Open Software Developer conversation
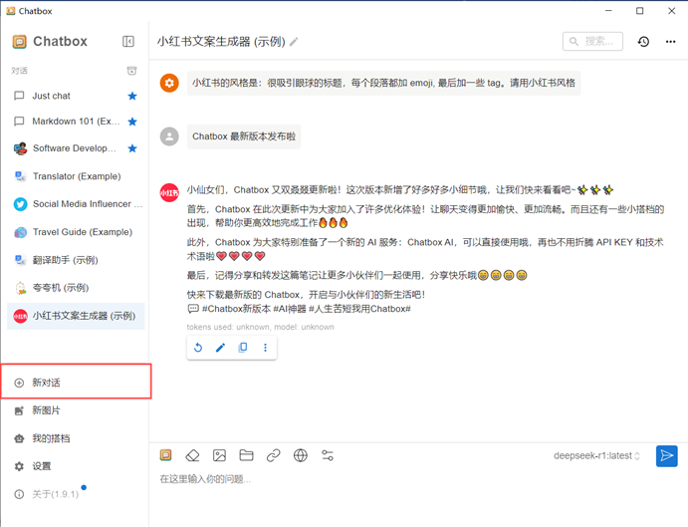This screenshot has height=527, width=688. tap(77, 148)
